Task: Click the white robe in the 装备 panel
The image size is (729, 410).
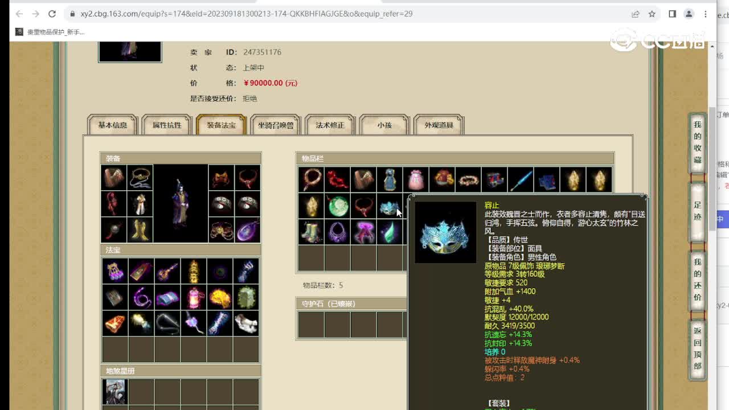Action: (x=140, y=204)
